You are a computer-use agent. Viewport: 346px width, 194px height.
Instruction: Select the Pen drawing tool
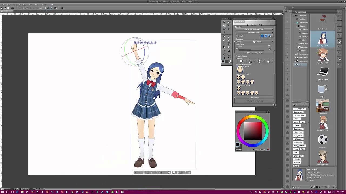pyautogui.click(x=224, y=37)
